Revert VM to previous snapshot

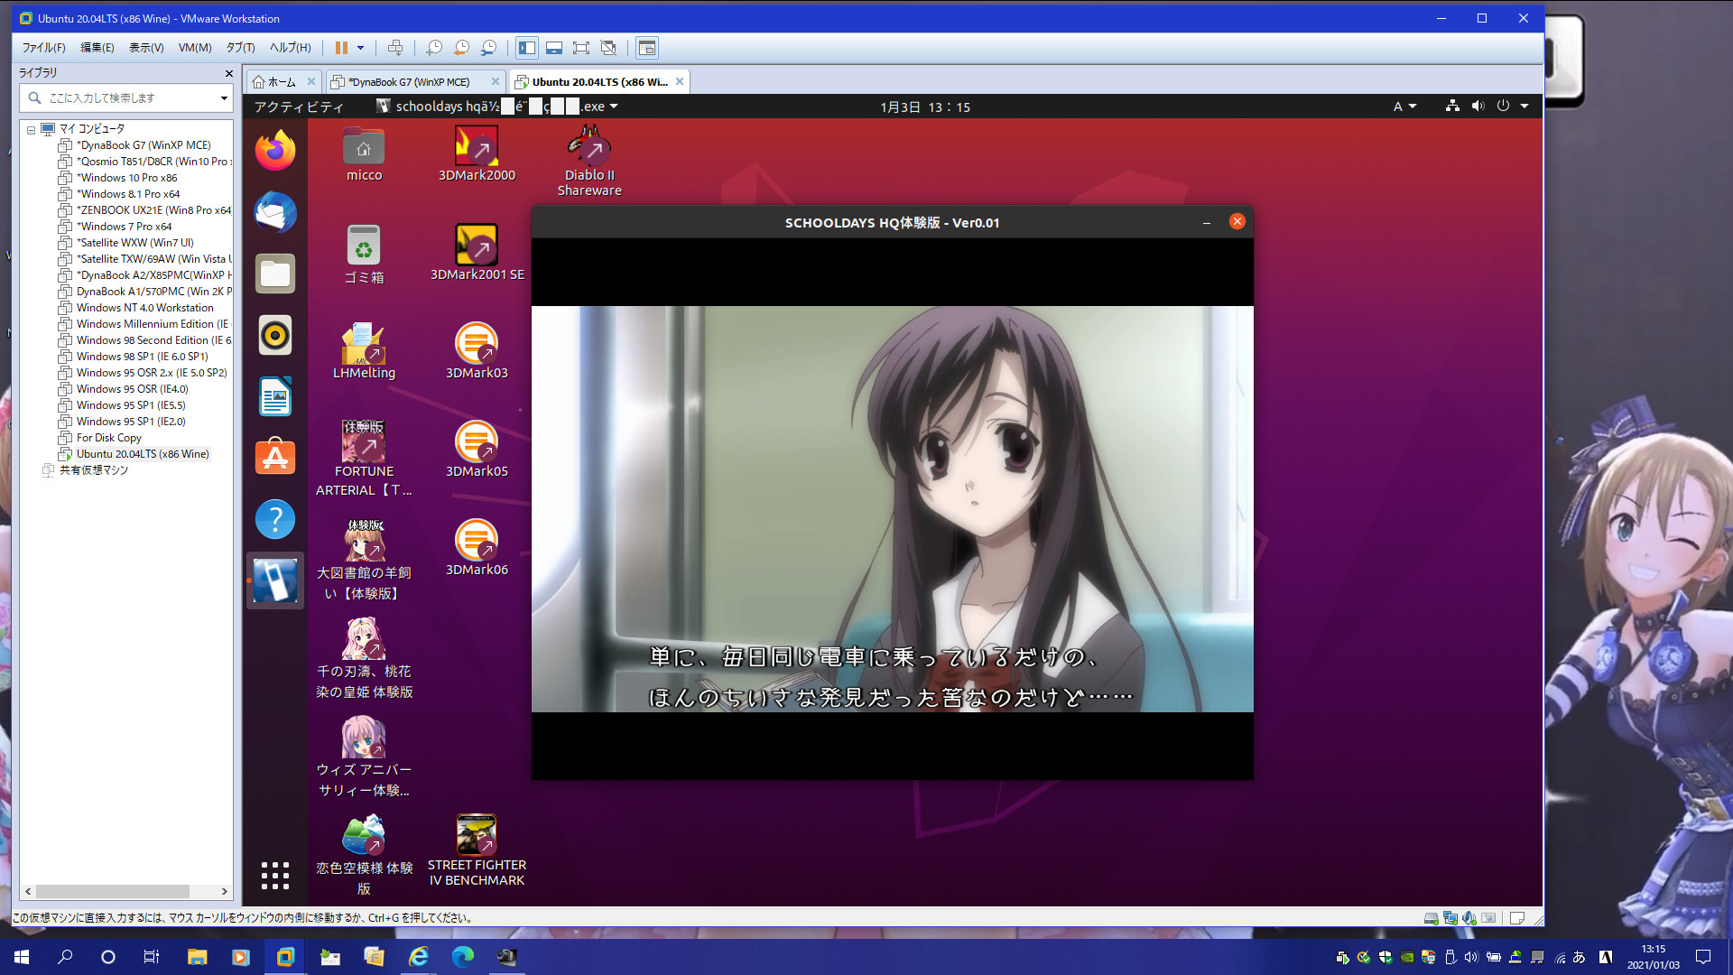pos(461,48)
